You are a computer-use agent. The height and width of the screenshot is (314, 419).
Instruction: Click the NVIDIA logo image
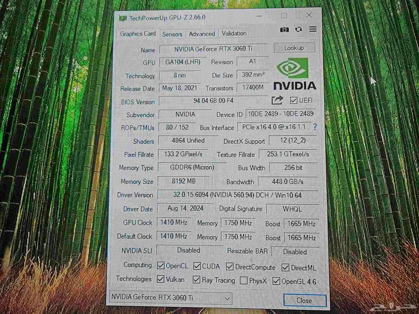[295, 74]
